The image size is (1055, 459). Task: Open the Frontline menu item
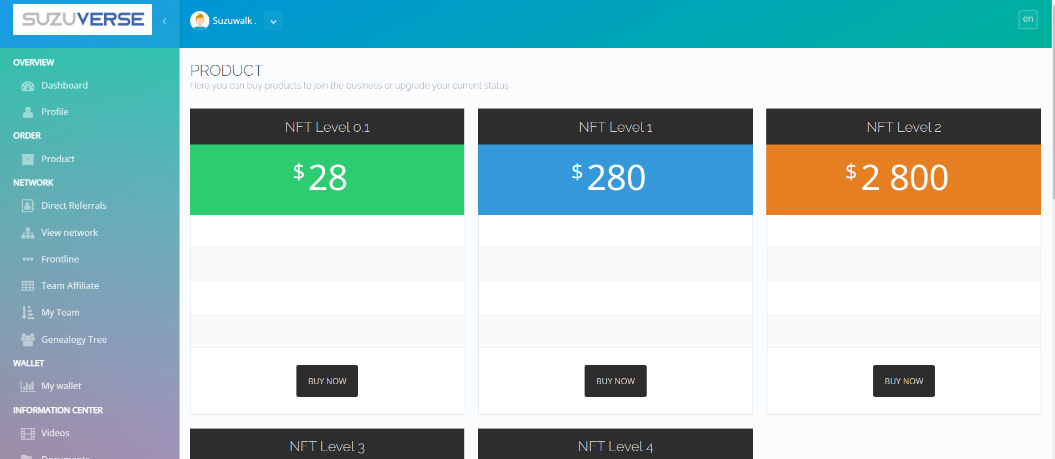(60, 259)
